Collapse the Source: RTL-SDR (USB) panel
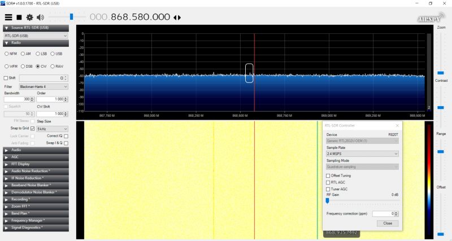Image resolution: width=452 pixels, height=241 pixels. click(x=36, y=28)
